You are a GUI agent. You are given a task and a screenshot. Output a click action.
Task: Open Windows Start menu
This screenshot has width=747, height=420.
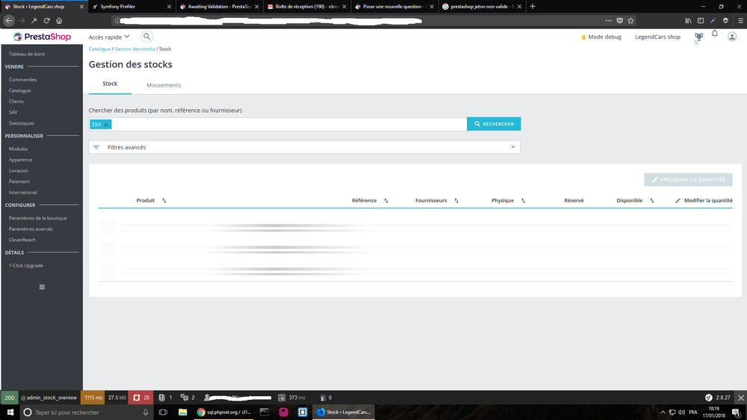click(x=10, y=413)
